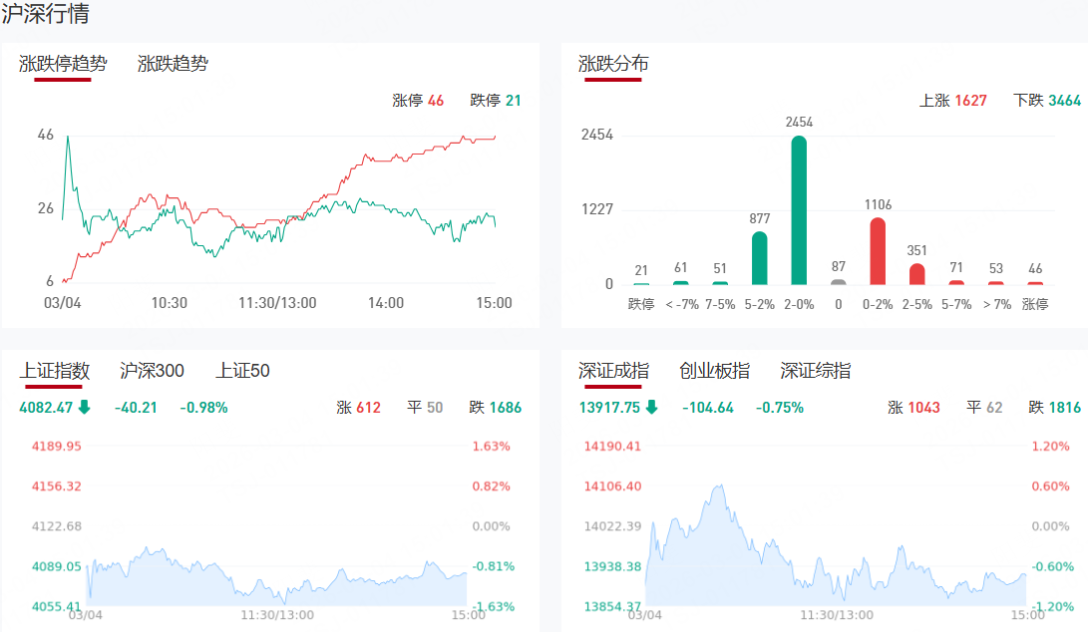Click the red 1106 distribution bar
1088x632 pixels.
point(878,251)
